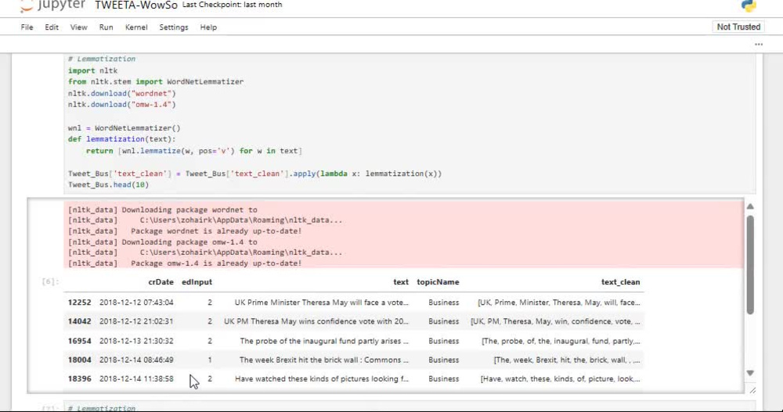Click the Last Checkpoint: last month text

click(x=233, y=5)
